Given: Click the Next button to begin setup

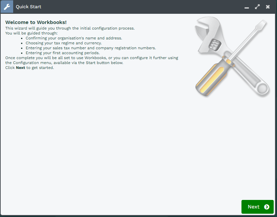Looking at the screenshot, I should (257, 207).
